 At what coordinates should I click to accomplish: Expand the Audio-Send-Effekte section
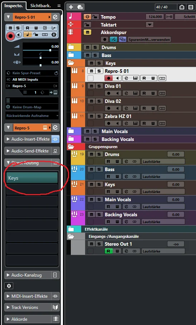(x=8, y=151)
